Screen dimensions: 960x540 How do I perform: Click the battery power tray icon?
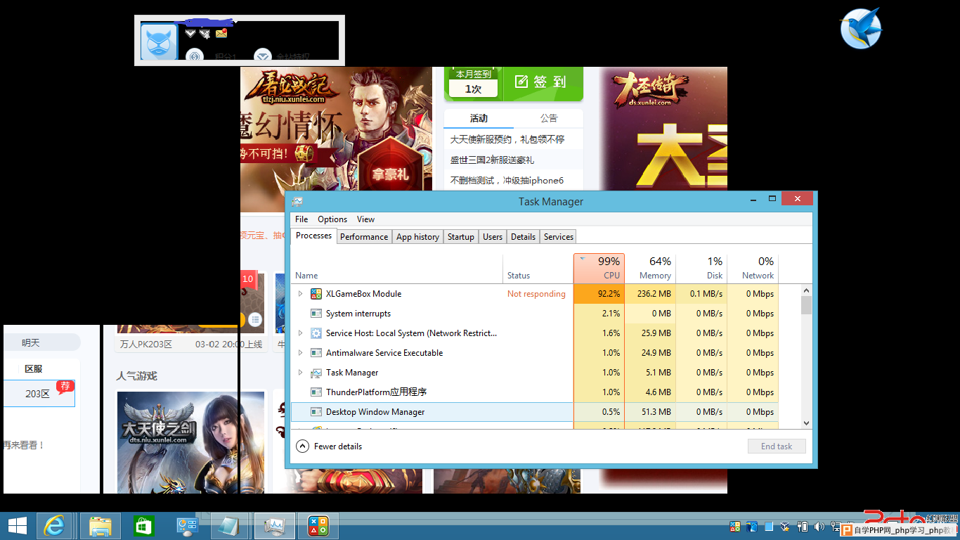point(803,526)
